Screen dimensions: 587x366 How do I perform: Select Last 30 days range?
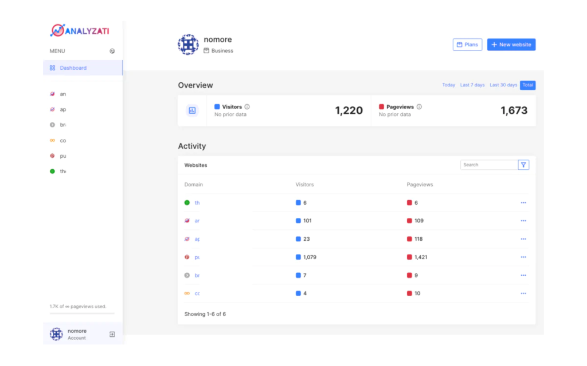503,85
